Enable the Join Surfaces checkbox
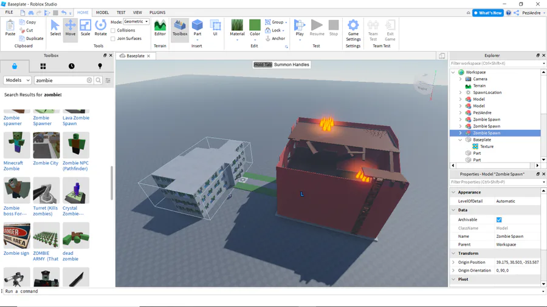 [x=113, y=39]
